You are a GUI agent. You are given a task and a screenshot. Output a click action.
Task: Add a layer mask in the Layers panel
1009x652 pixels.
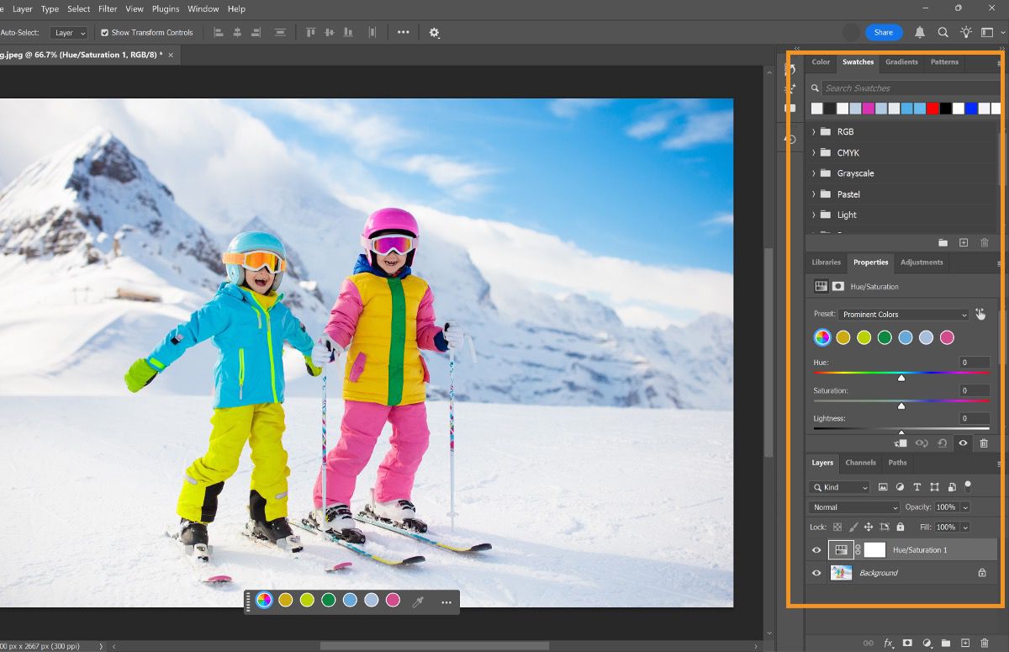(x=908, y=644)
